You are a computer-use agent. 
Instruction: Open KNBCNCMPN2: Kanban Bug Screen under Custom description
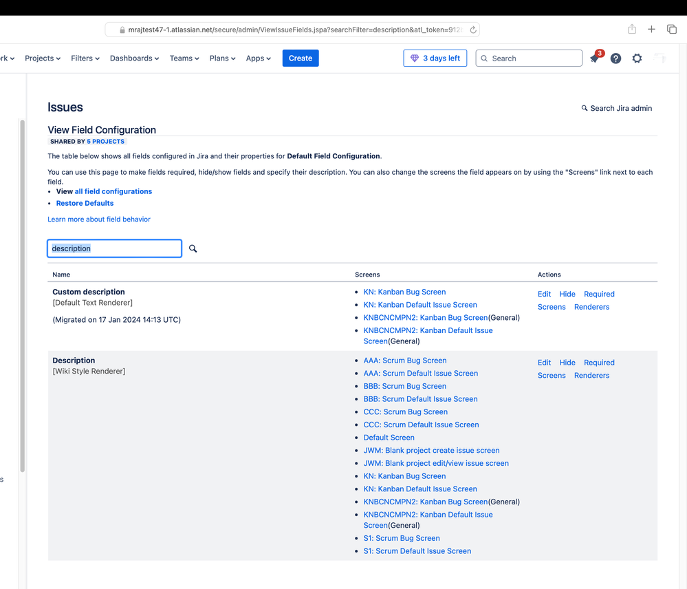click(x=426, y=318)
